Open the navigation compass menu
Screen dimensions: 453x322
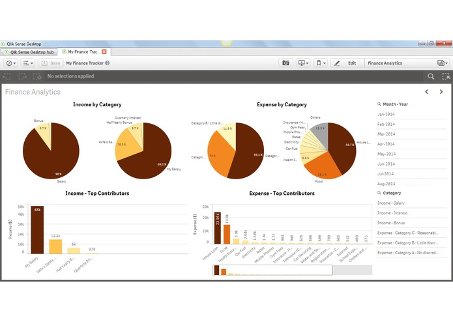(10, 63)
